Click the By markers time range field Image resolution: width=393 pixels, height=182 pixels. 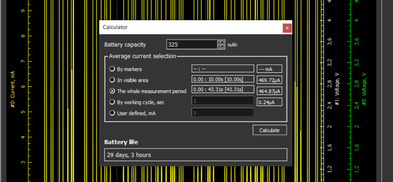point(223,68)
